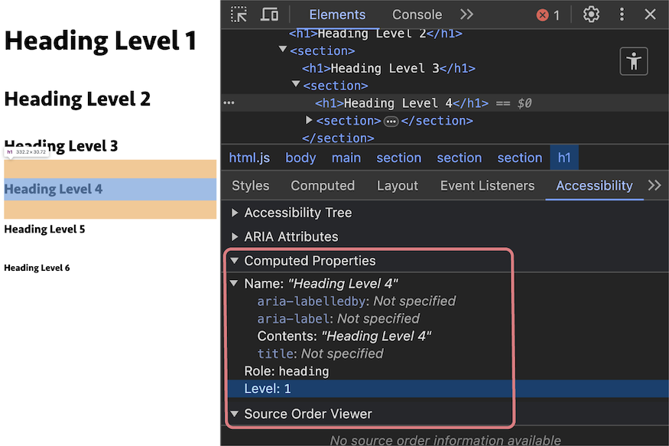Image resolution: width=669 pixels, height=446 pixels.
Task: Click the Heading Level 6 page heading
Action: pyautogui.click(x=37, y=268)
